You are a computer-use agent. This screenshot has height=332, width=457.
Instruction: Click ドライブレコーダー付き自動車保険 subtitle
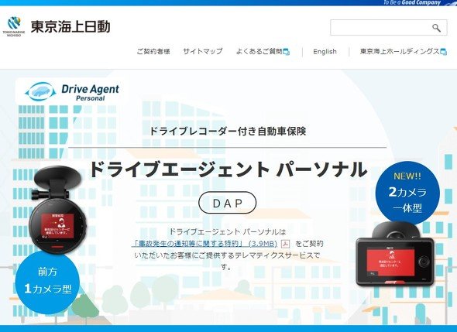tap(227, 131)
